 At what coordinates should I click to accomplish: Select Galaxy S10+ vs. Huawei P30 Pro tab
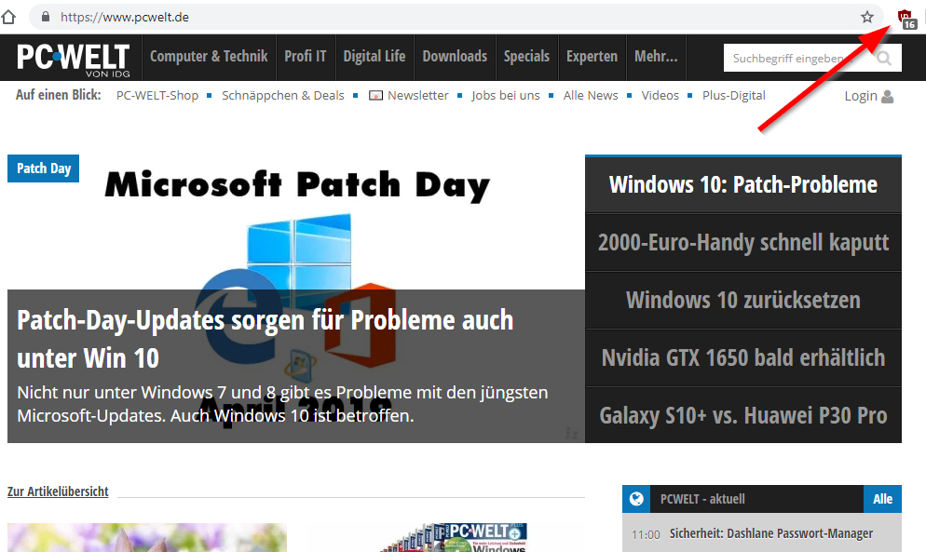click(x=742, y=415)
